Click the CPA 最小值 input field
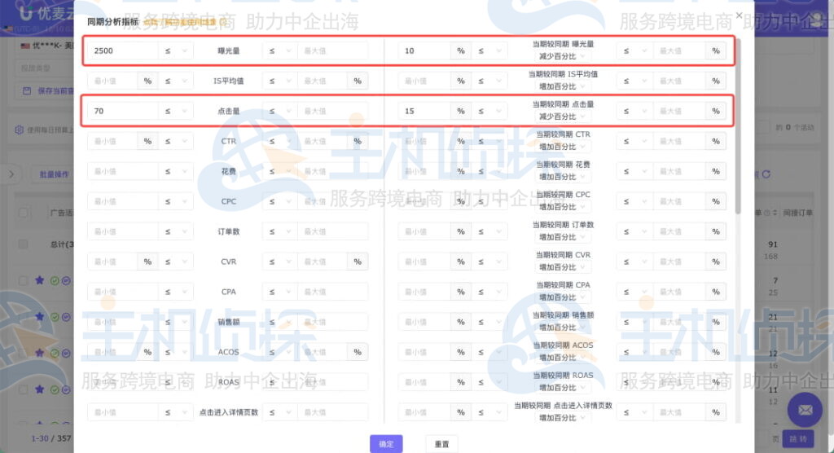The height and width of the screenshot is (453, 834). [x=123, y=292]
